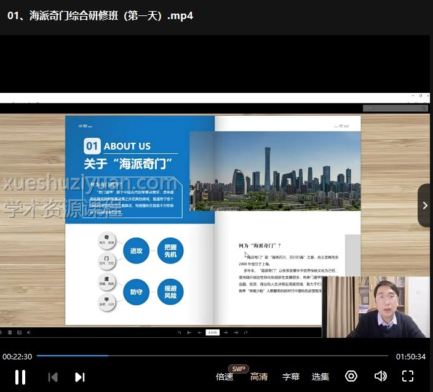Open the 选集 episode list
Screen dimensions: 433x392
[x=320, y=377]
